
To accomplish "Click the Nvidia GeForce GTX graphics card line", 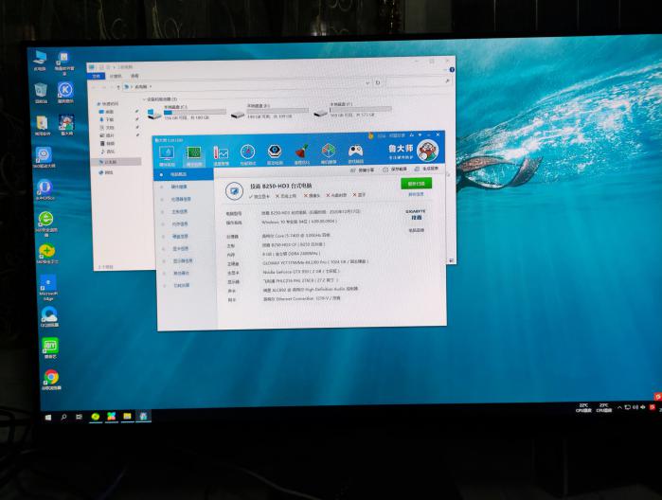I will pos(300,272).
